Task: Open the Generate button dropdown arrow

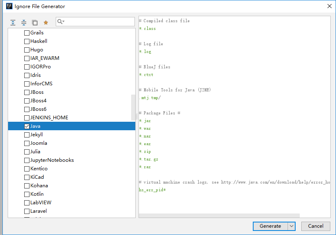Action: click(x=291, y=226)
